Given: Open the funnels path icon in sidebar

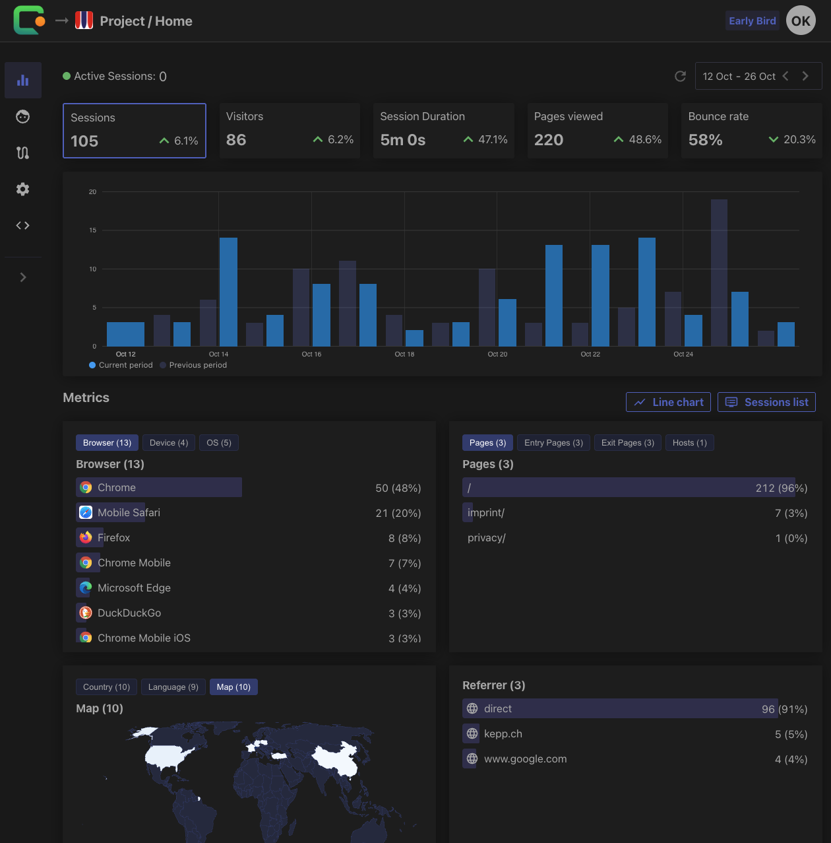Looking at the screenshot, I should tap(23, 153).
